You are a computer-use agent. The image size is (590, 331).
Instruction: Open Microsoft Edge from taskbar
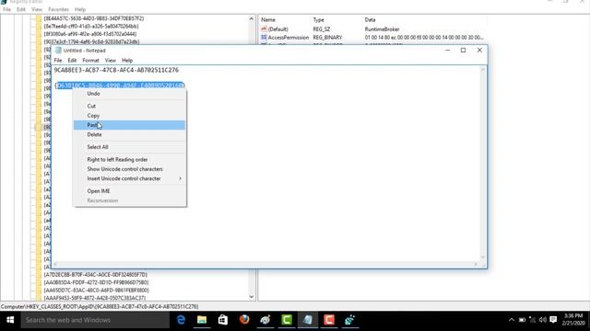pos(181,320)
